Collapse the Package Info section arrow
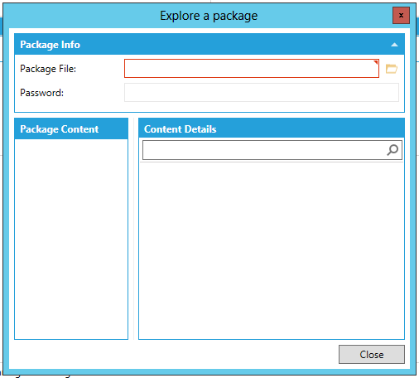The height and width of the screenshot is (378, 419). tap(394, 45)
